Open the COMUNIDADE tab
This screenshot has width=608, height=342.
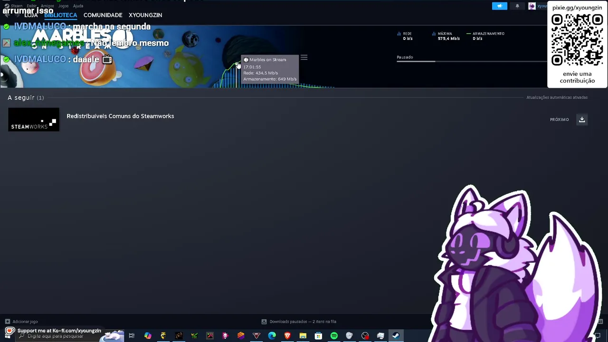pos(103,15)
